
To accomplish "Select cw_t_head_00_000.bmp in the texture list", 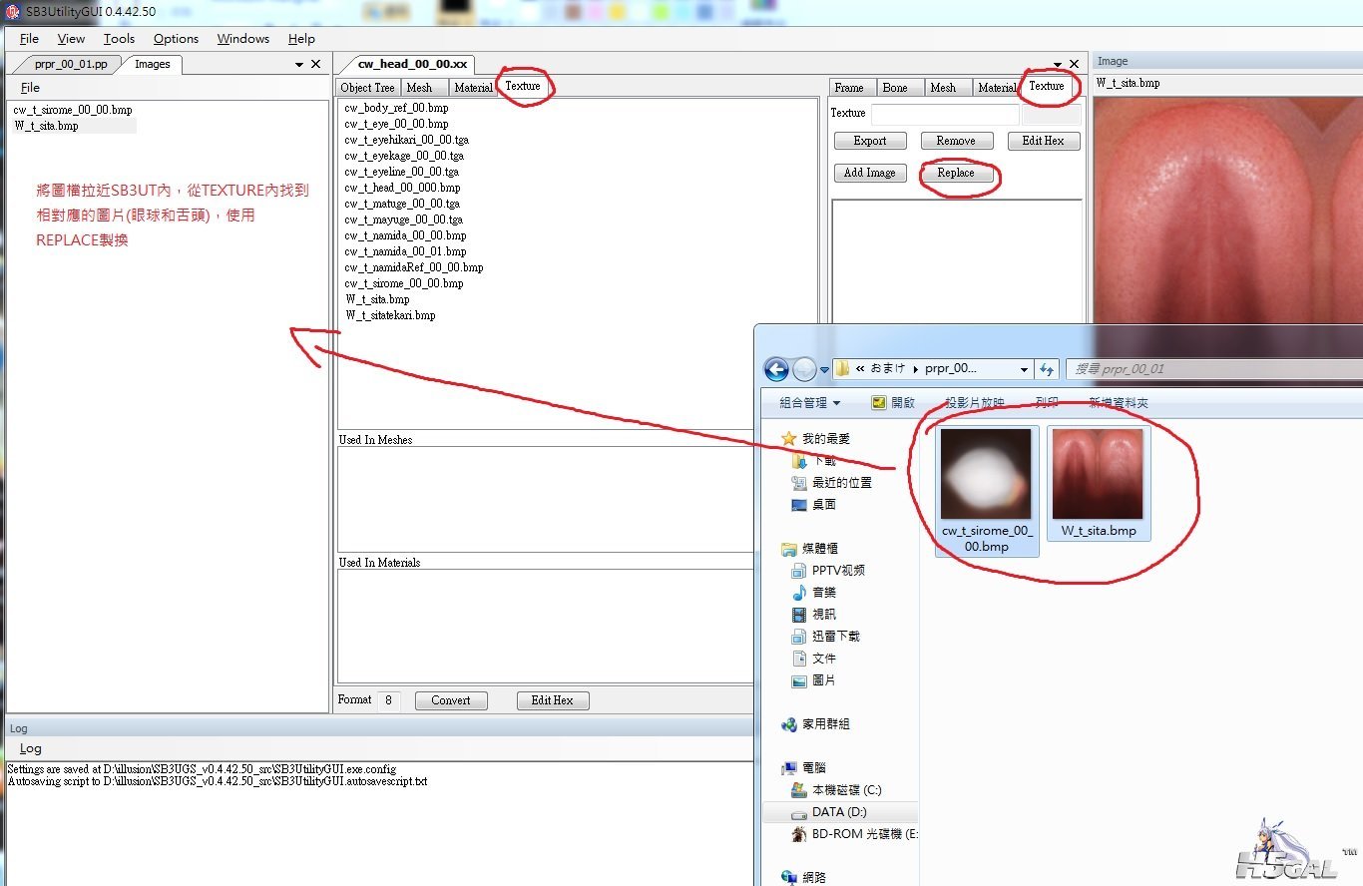I will tap(402, 188).
